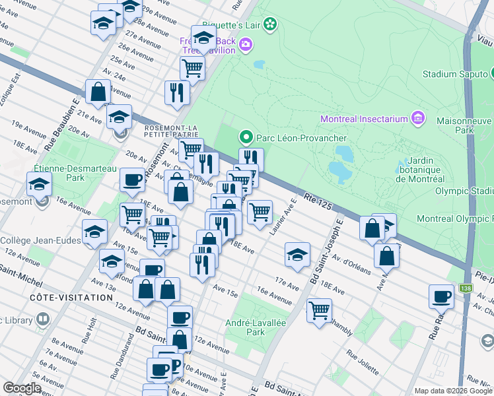Click the coffee cup marker near 10e Avenue
This screenshot has width=494, height=396.
[159, 370]
